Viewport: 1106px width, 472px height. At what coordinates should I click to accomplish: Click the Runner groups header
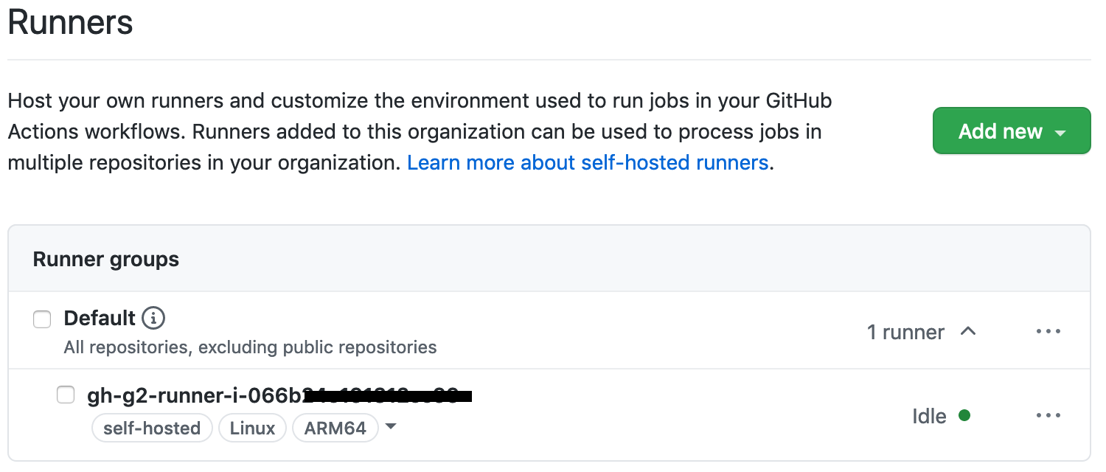[106, 260]
